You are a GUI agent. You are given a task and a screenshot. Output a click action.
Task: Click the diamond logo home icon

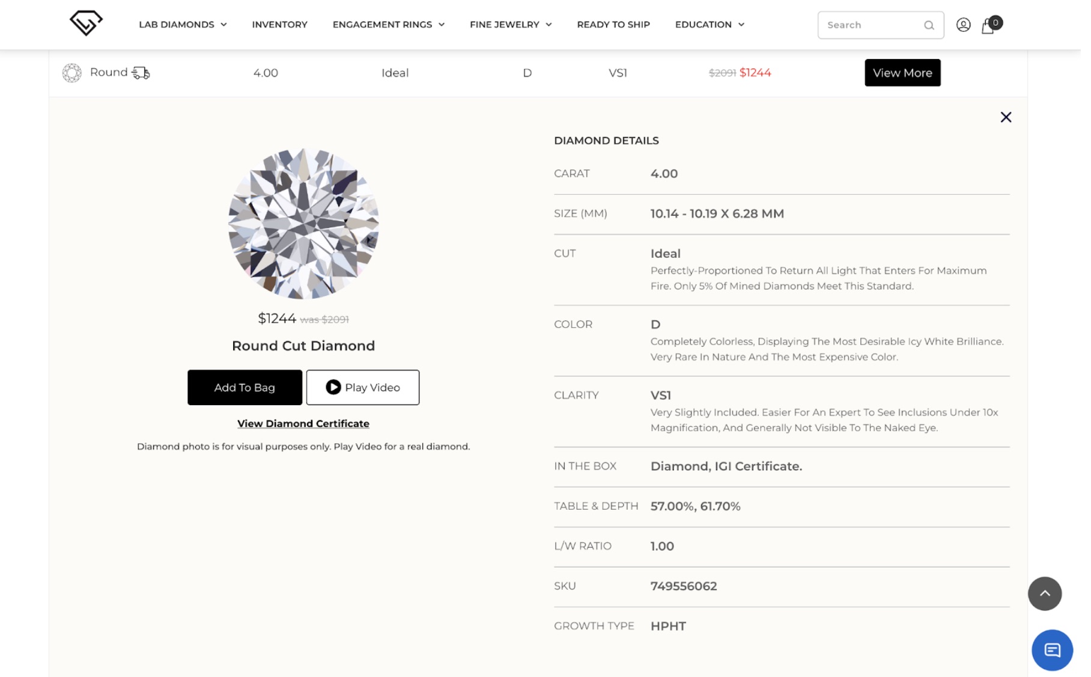(x=86, y=23)
